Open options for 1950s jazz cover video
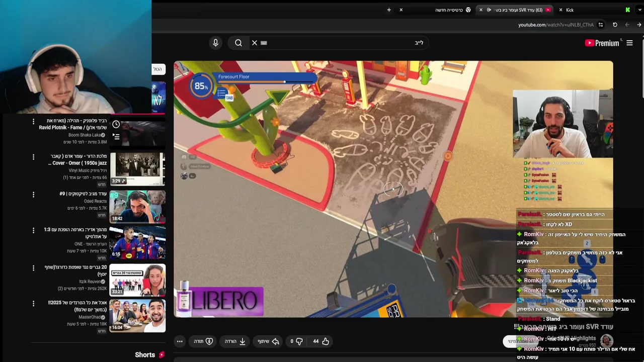The image size is (644, 362). [x=33, y=157]
